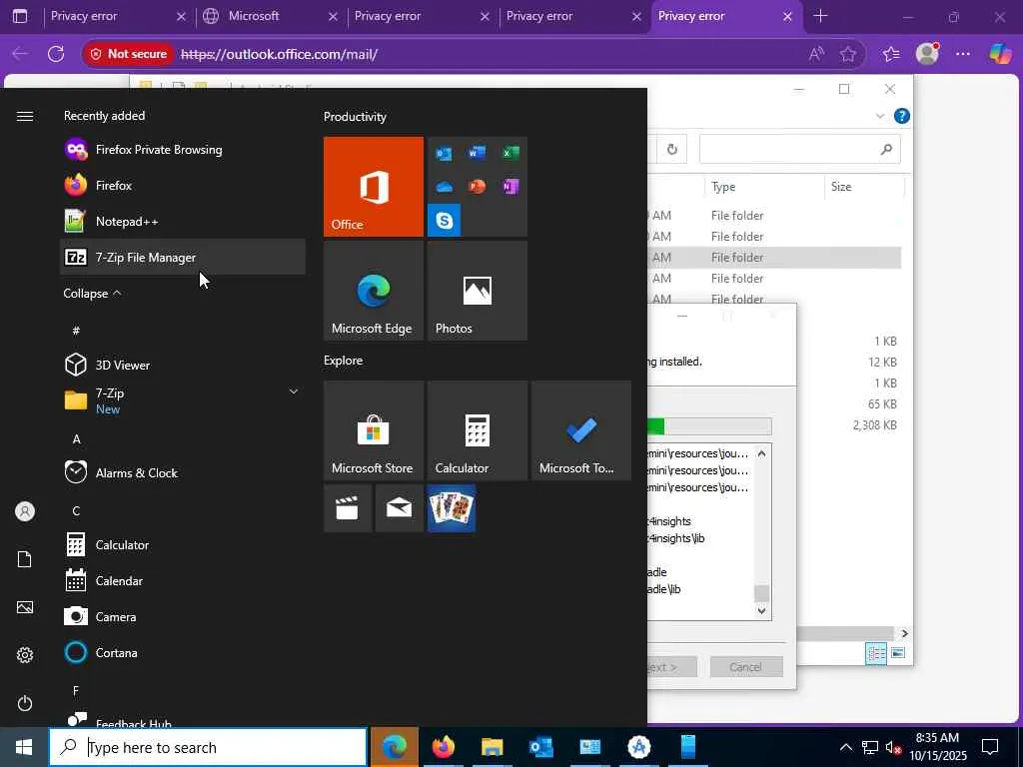The image size is (1023, 767).
Task: Click the Office tile
Action: [374, 187]
